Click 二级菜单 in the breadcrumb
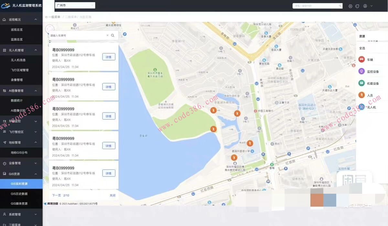Image resolution: width=388 pixels, height=226 pixels. click(x=71, y=17)
